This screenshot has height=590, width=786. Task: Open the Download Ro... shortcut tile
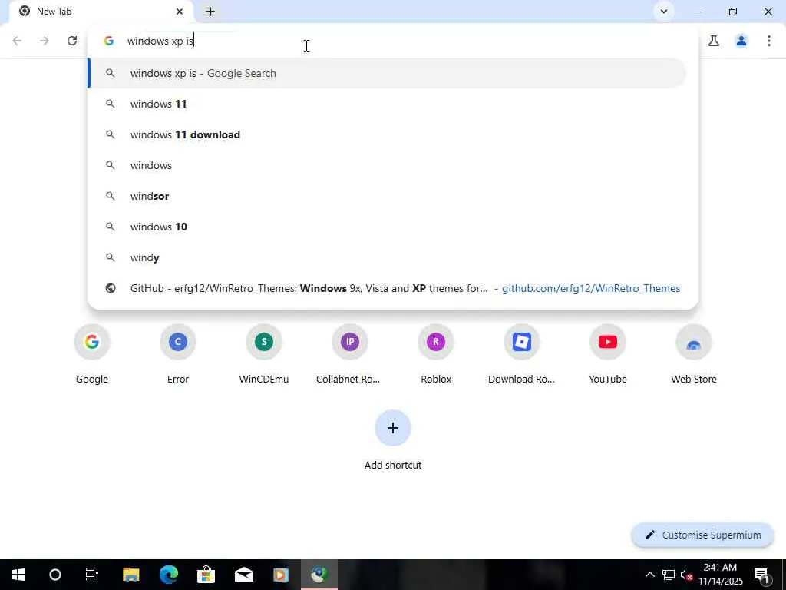coord(522,354)
